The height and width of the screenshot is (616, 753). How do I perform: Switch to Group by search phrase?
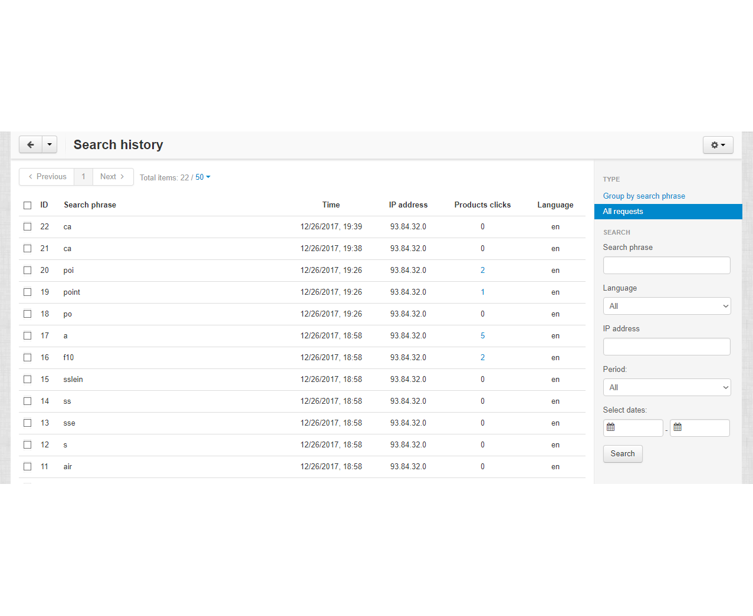(x=644, y=196)
